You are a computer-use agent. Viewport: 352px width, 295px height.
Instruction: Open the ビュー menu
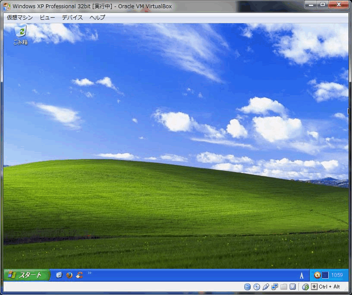(47, 18)
